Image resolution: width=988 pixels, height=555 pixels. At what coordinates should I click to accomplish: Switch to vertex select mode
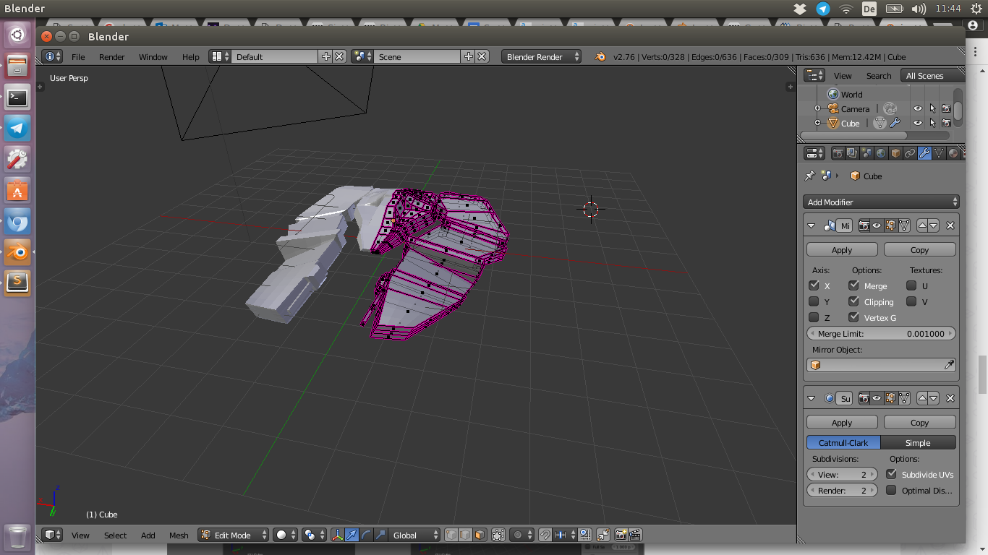[451, 535]
